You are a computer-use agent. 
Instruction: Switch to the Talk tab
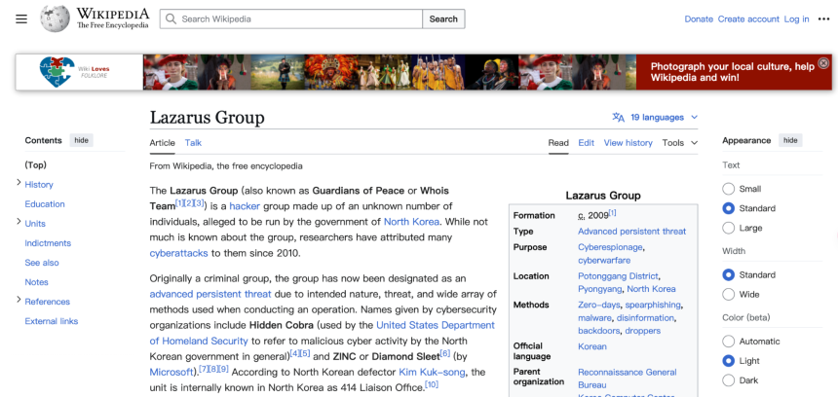(x=193, y=143)
